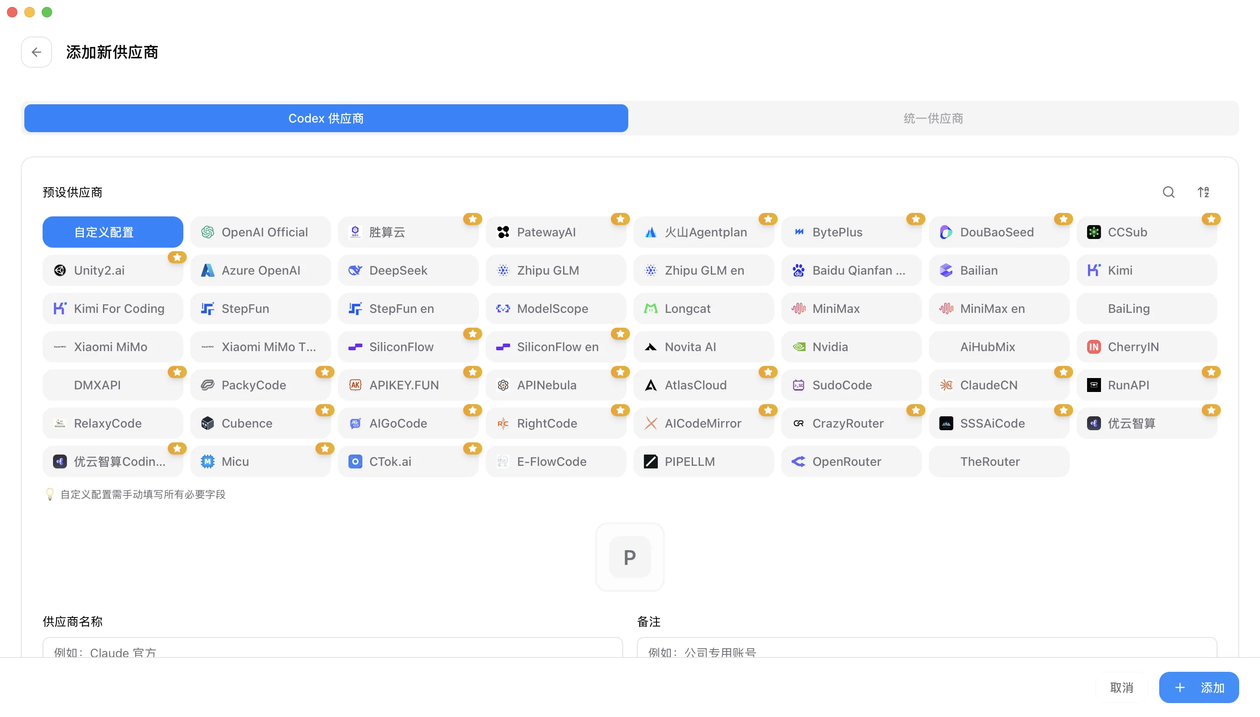Choose PackyCode preset
Viewport: 1260px width, 717px height.
click(260, 385)
